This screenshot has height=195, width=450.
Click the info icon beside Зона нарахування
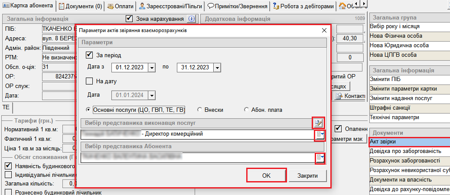click(192, 19)
